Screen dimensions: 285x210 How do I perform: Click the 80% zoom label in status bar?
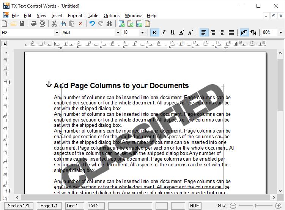[x=222, y=206]
